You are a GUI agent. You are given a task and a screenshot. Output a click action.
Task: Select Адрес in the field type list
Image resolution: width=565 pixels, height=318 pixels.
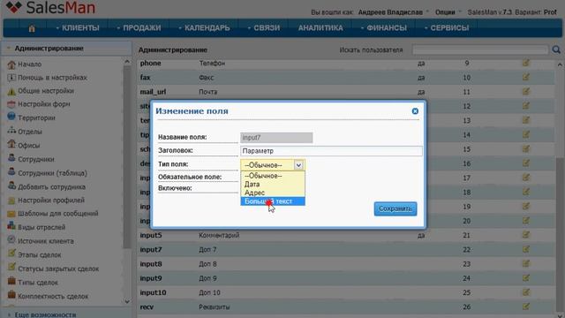pyautogui.click(x=273, y=193)
